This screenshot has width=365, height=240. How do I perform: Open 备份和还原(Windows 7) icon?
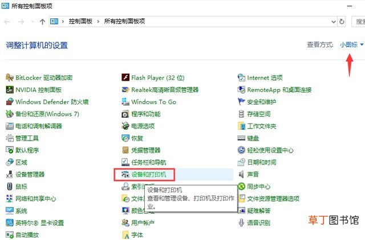point(10,114)
